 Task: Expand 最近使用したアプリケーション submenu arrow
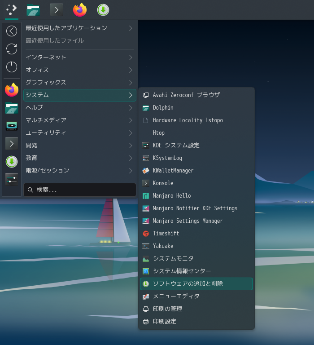pos(131,28)
